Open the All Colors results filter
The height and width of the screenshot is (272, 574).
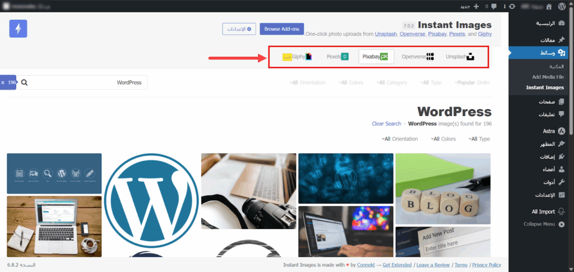443,139
